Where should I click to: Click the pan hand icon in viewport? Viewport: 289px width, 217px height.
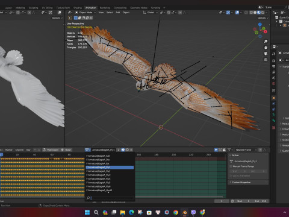[x=266, y=48]
